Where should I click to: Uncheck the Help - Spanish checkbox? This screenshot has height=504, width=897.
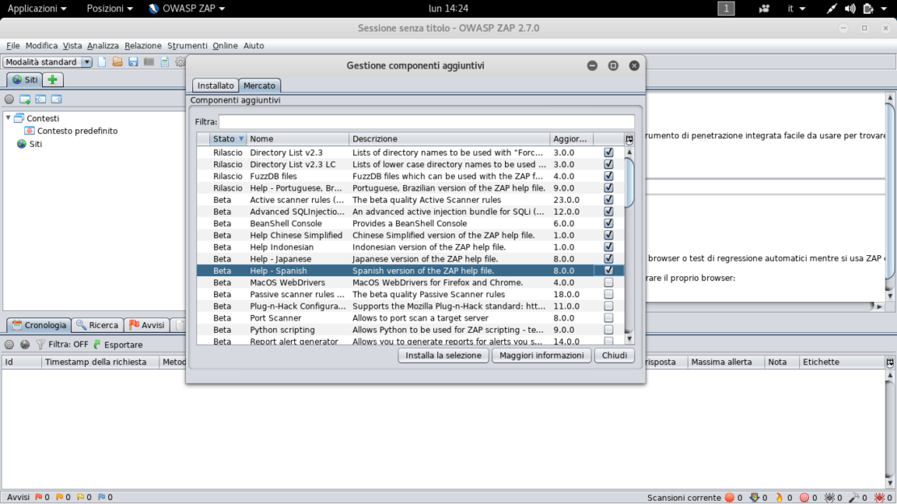click(x=609, y=271)
